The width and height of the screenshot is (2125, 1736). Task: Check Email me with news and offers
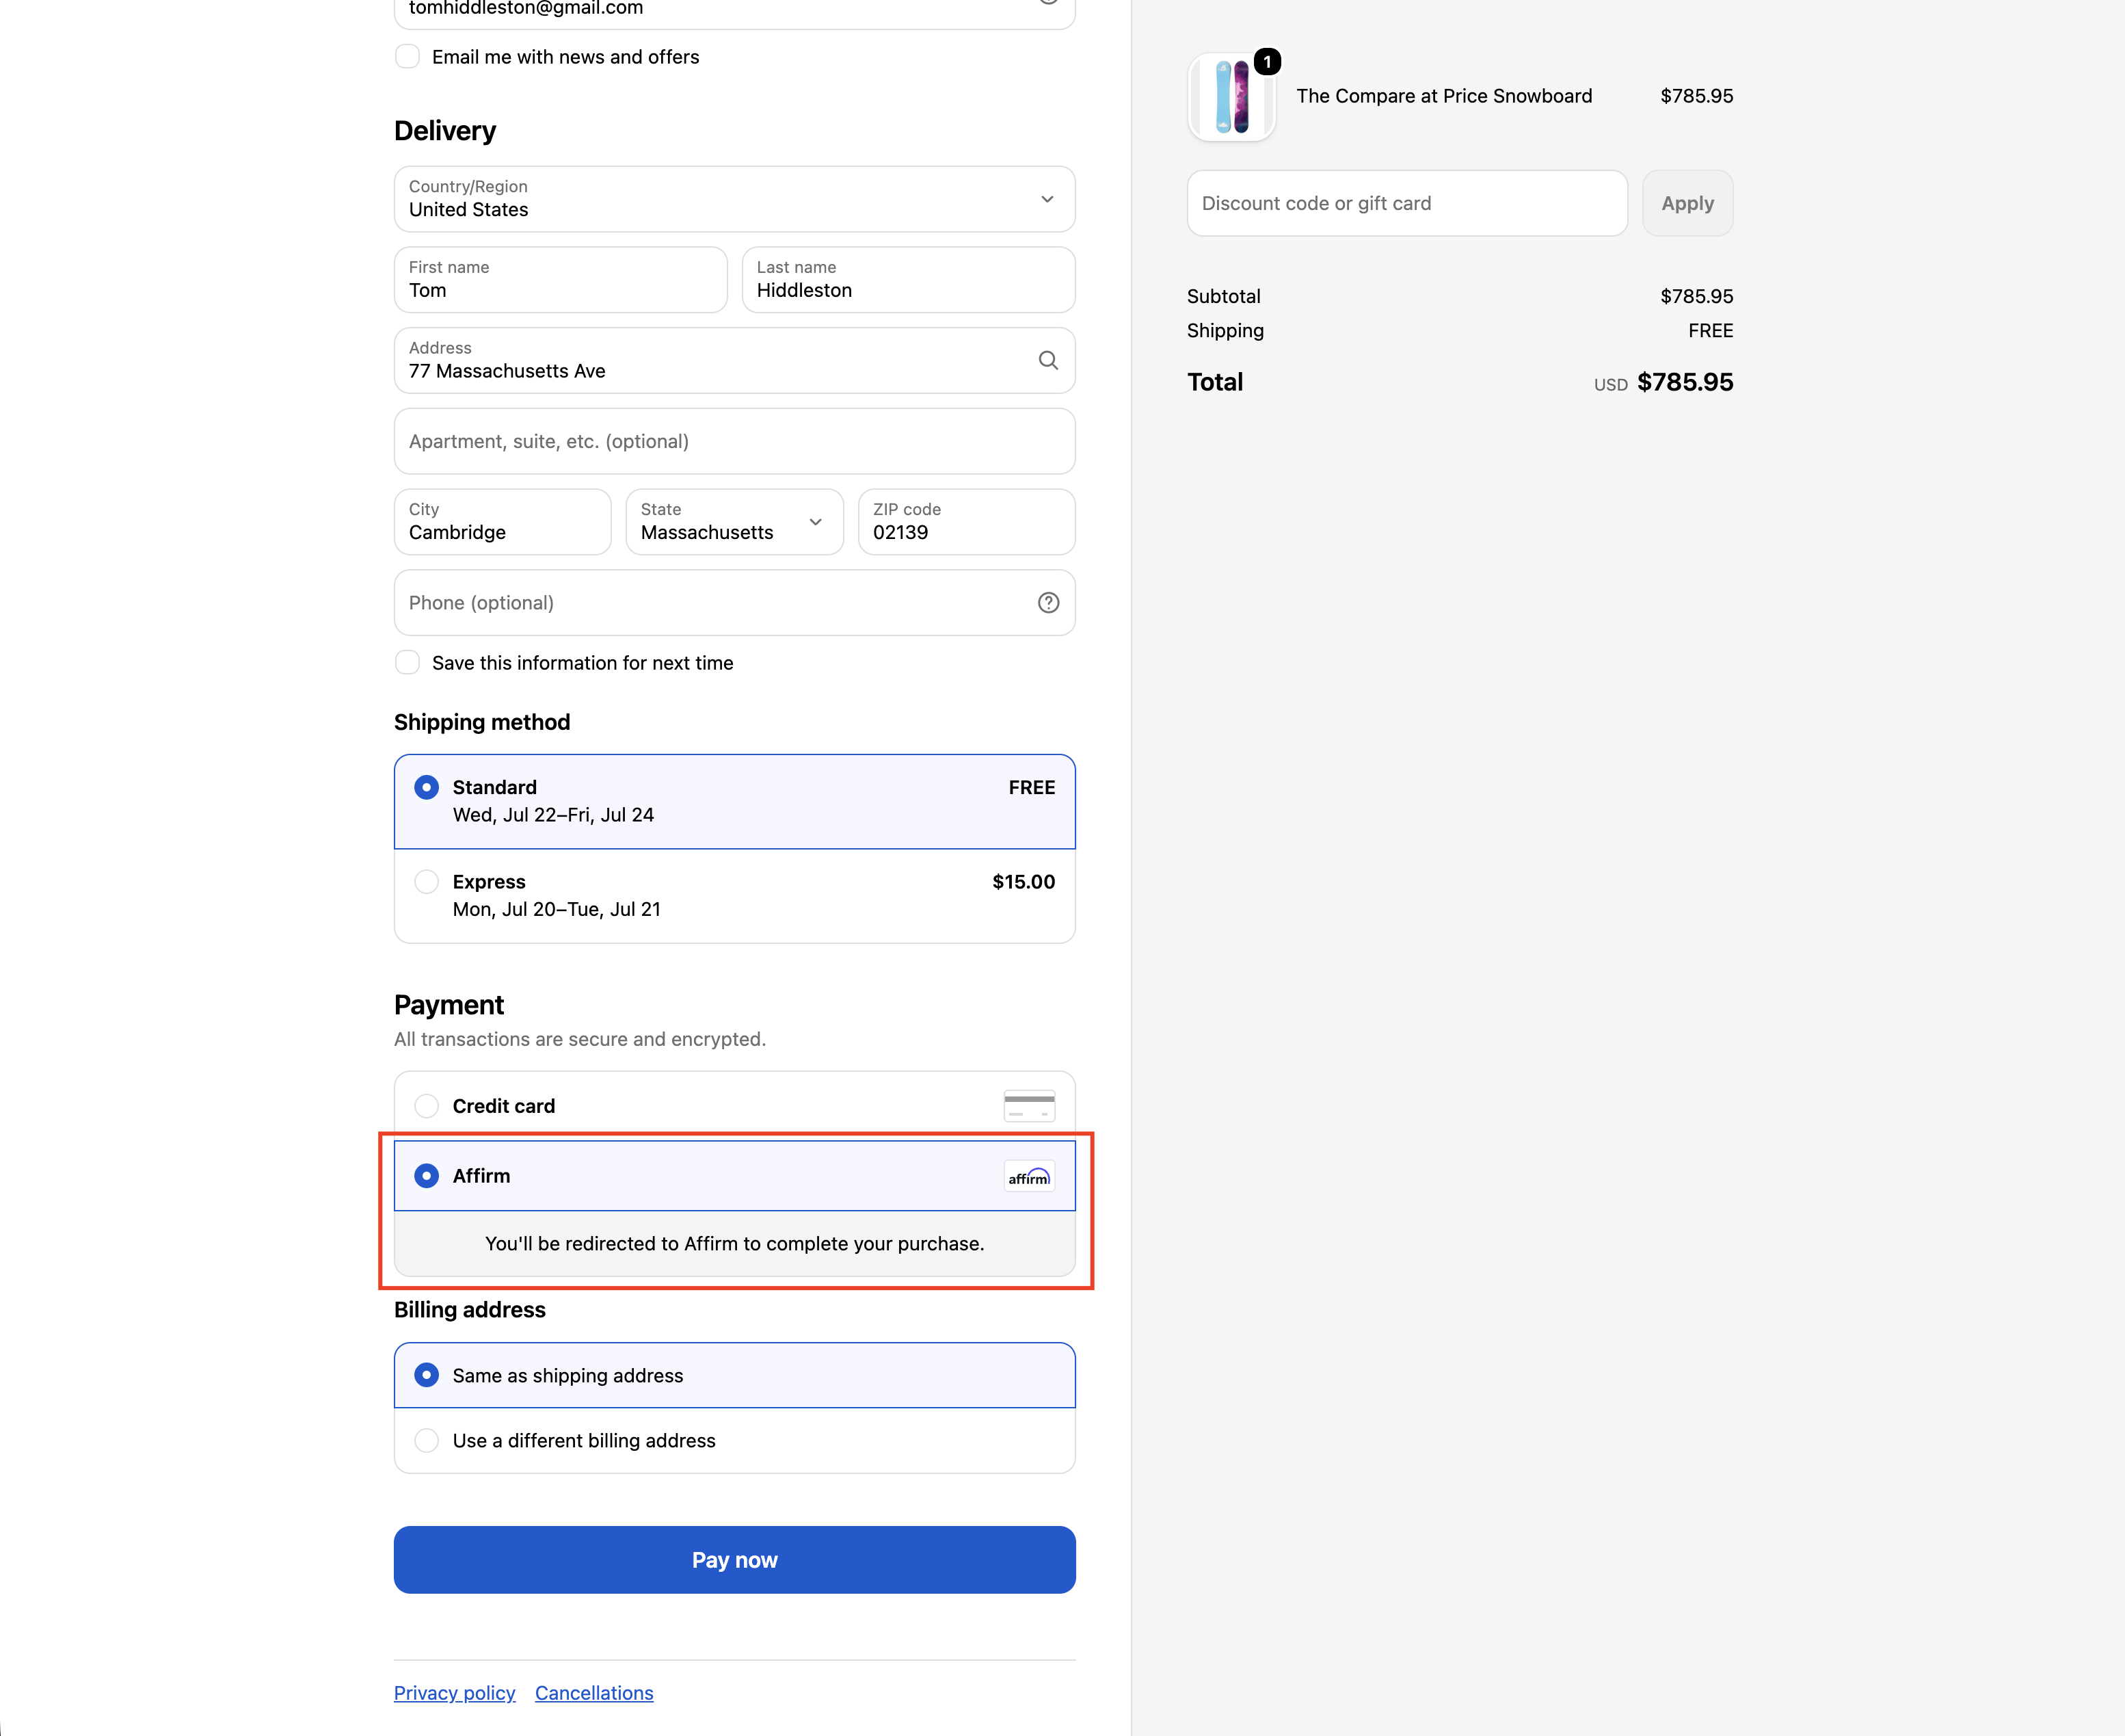pyautogui.click(x=407, y=56)
